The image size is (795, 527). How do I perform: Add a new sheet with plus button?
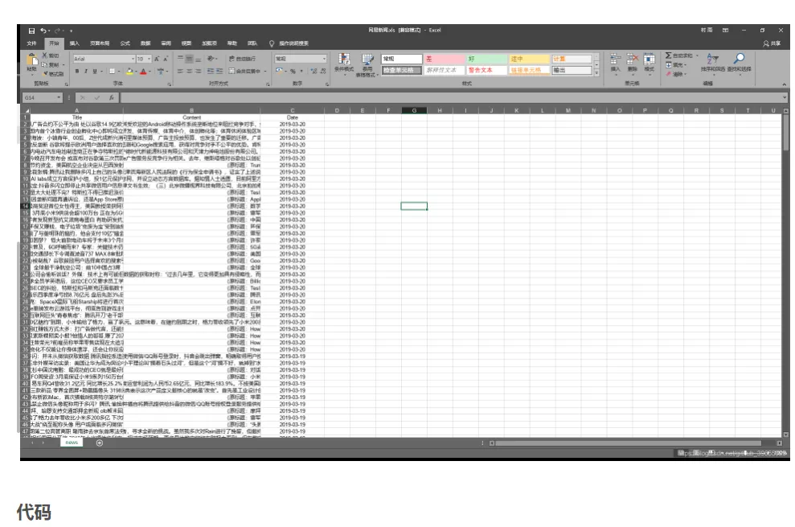pos(100,443)
